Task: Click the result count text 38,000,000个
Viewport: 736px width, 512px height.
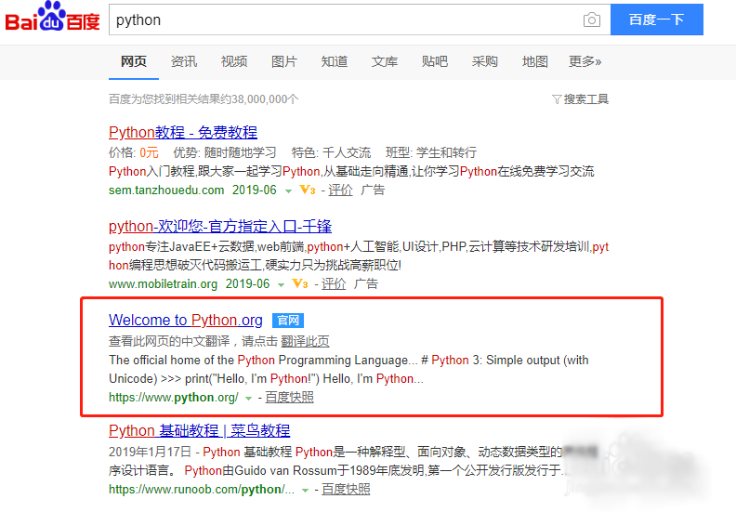Action: pyautogui.click(x=265, y=99)
